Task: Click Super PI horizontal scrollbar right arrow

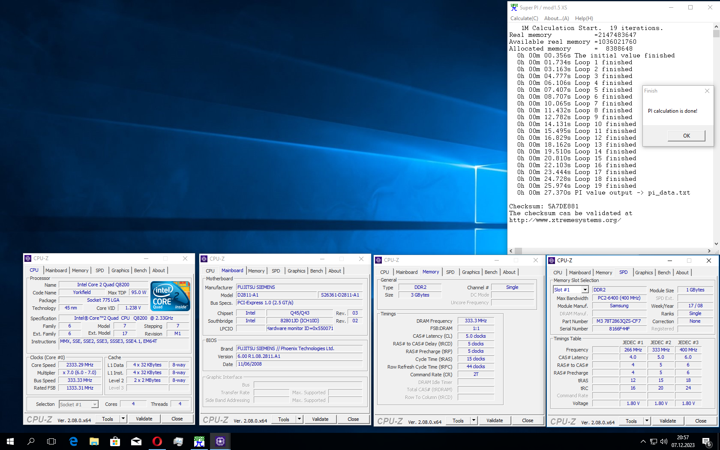Action: point(709,251)
